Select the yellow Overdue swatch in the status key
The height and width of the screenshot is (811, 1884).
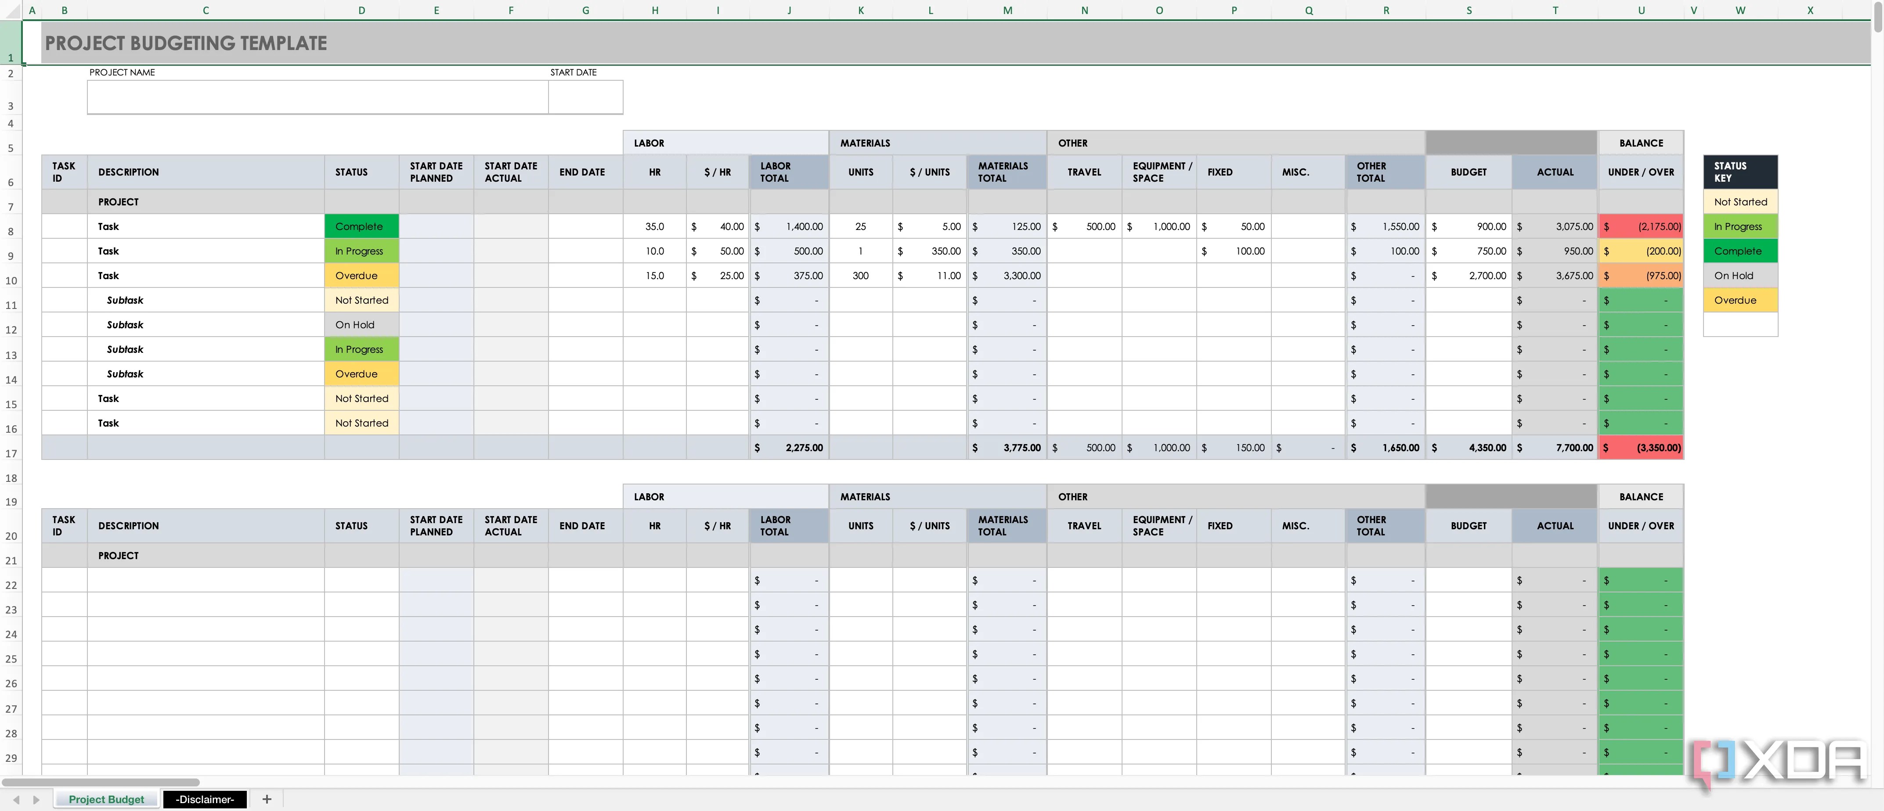(x=1739, y=300)
